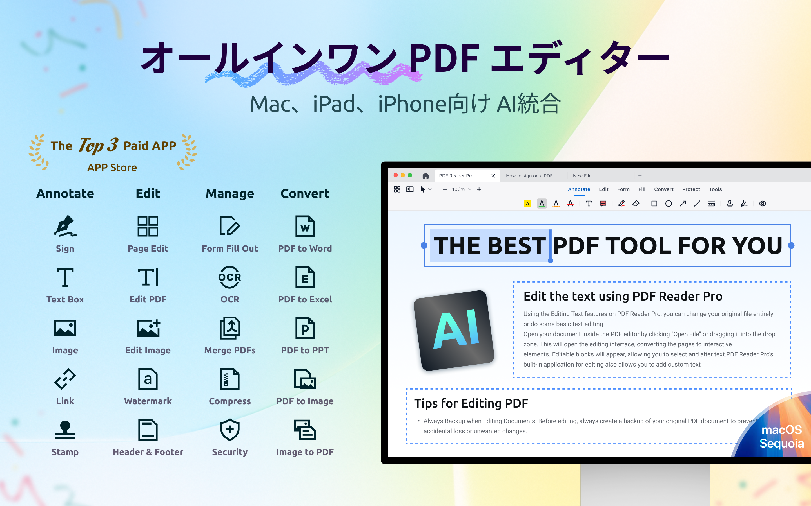The width and height of the screenshot is (811, 506).
Task: Add a new document tab
Action: [640, 176]
